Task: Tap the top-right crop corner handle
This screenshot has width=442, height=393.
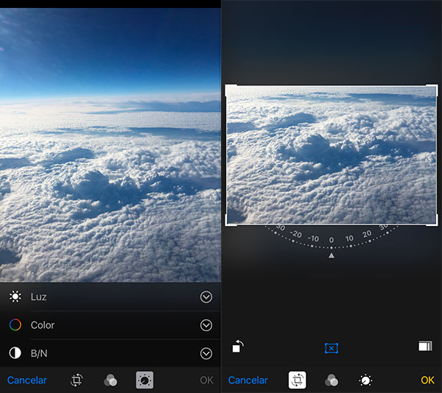Action: 432,90
